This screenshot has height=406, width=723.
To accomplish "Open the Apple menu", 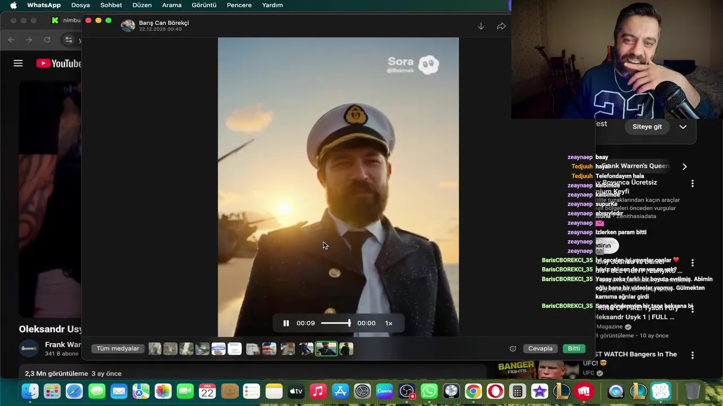I will click(x=13, y=5).
